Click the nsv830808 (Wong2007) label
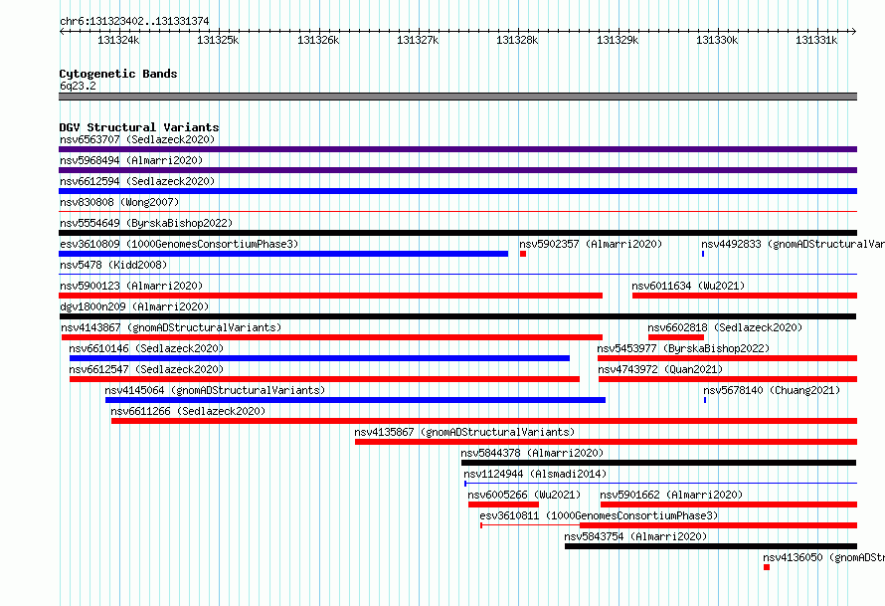 (x=119, y=202)
